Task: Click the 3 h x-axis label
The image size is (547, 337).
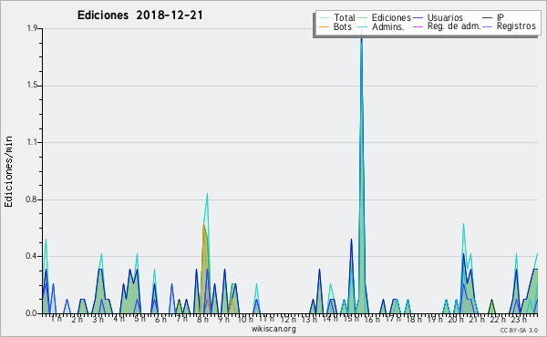Action: (98, 319)
